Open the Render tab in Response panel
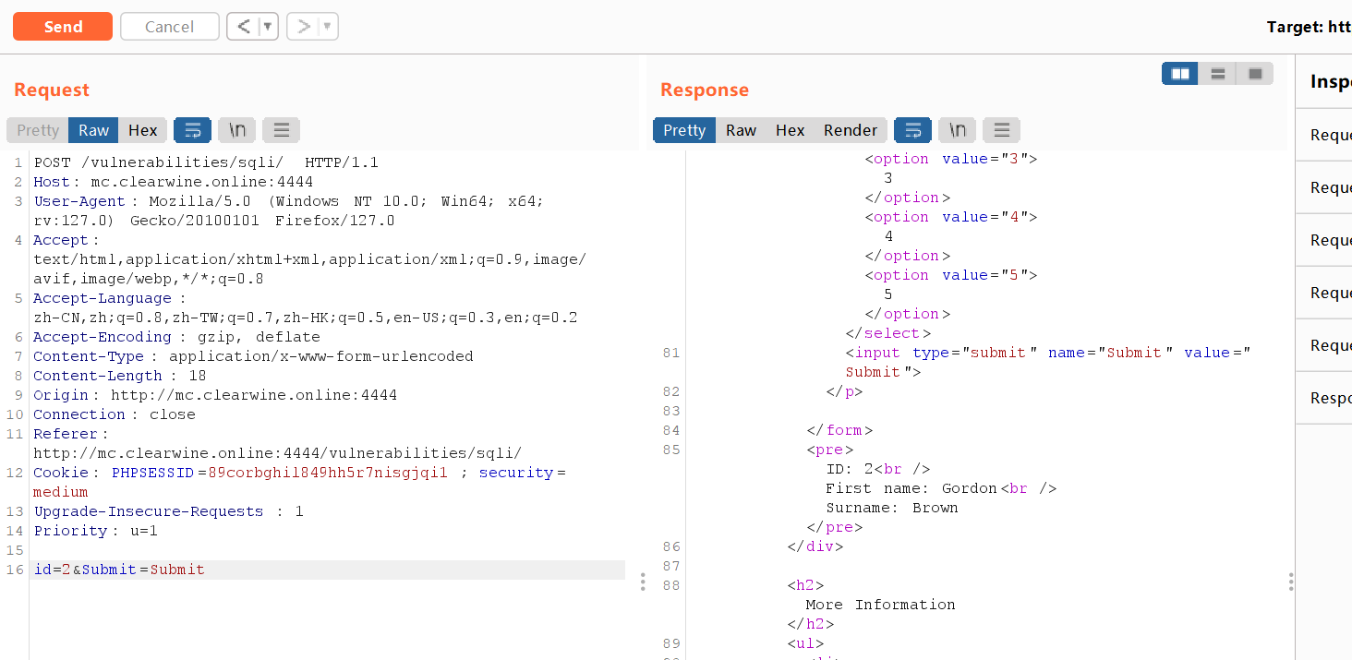 point(851,130)
